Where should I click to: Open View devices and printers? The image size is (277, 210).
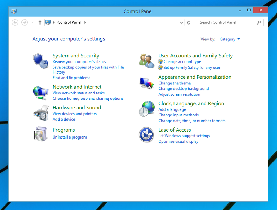[74, 114]
